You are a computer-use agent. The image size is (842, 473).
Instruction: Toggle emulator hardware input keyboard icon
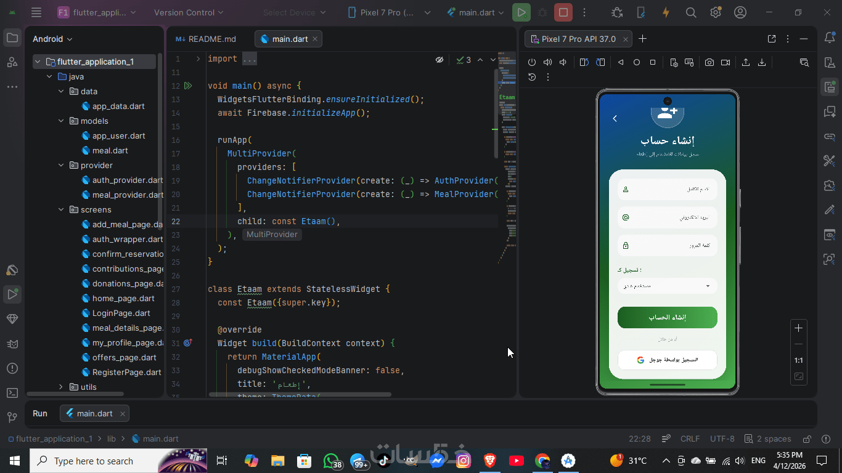(x=689, y=62)
